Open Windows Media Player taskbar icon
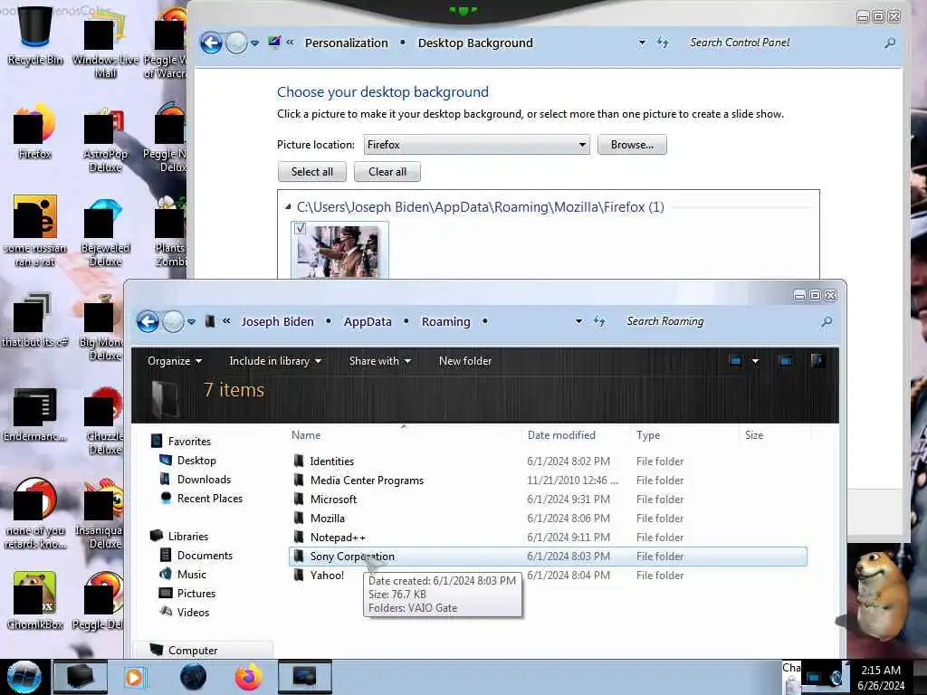Viewport: 927px width, 695px height. point(134,677)
